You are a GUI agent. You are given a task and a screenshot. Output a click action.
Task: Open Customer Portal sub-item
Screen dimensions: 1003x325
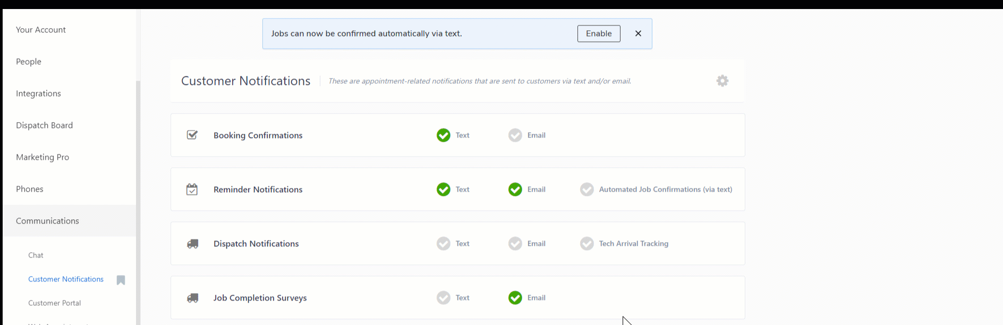pos(55,303)
